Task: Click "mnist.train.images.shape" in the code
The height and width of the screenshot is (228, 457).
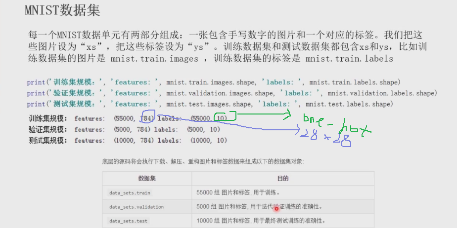Action: 210,82
